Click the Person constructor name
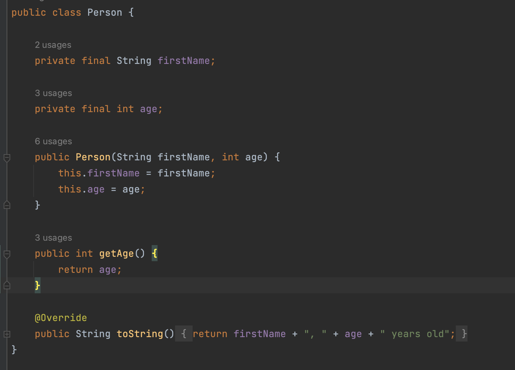This screenshot has width=515, height=370. click(x=93, y=157)
